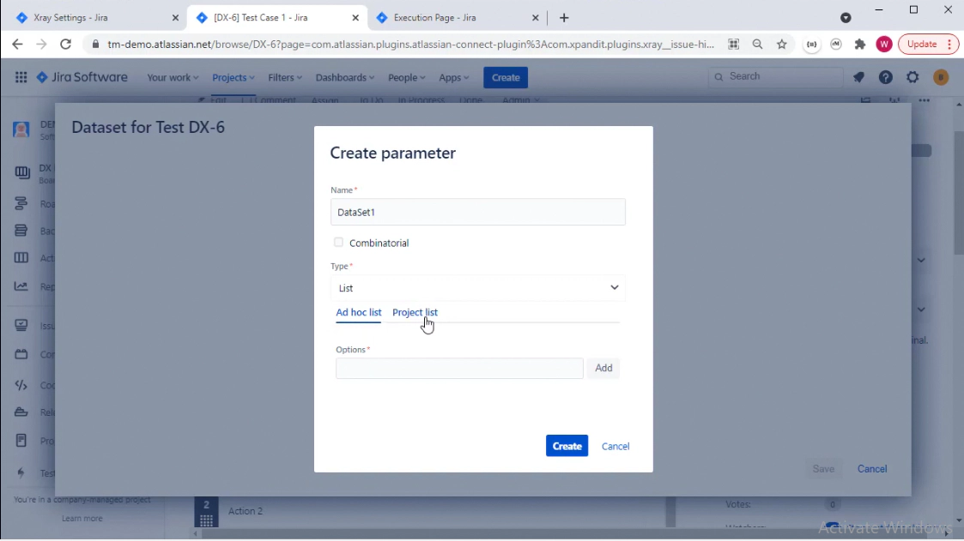Cancel the Create parameter dialog
This screenshot has width=964, height=541.
tap(615, 446)
